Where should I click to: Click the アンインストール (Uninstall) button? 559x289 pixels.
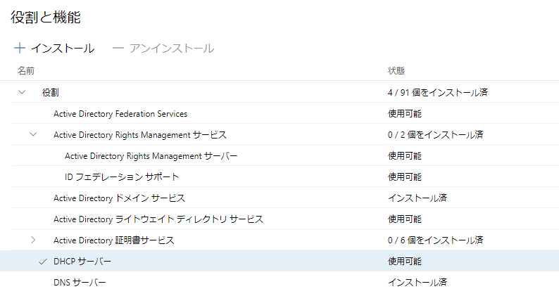coord(163,49)
